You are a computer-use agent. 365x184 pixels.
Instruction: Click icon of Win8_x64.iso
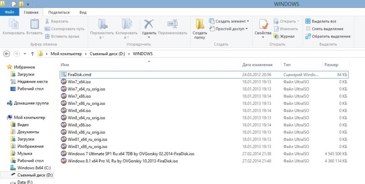click(63, 111)
